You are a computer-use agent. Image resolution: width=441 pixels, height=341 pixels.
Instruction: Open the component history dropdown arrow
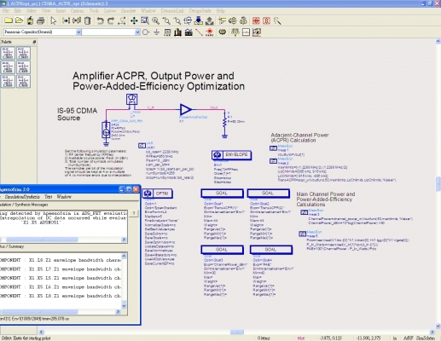(x=137, y=32)
